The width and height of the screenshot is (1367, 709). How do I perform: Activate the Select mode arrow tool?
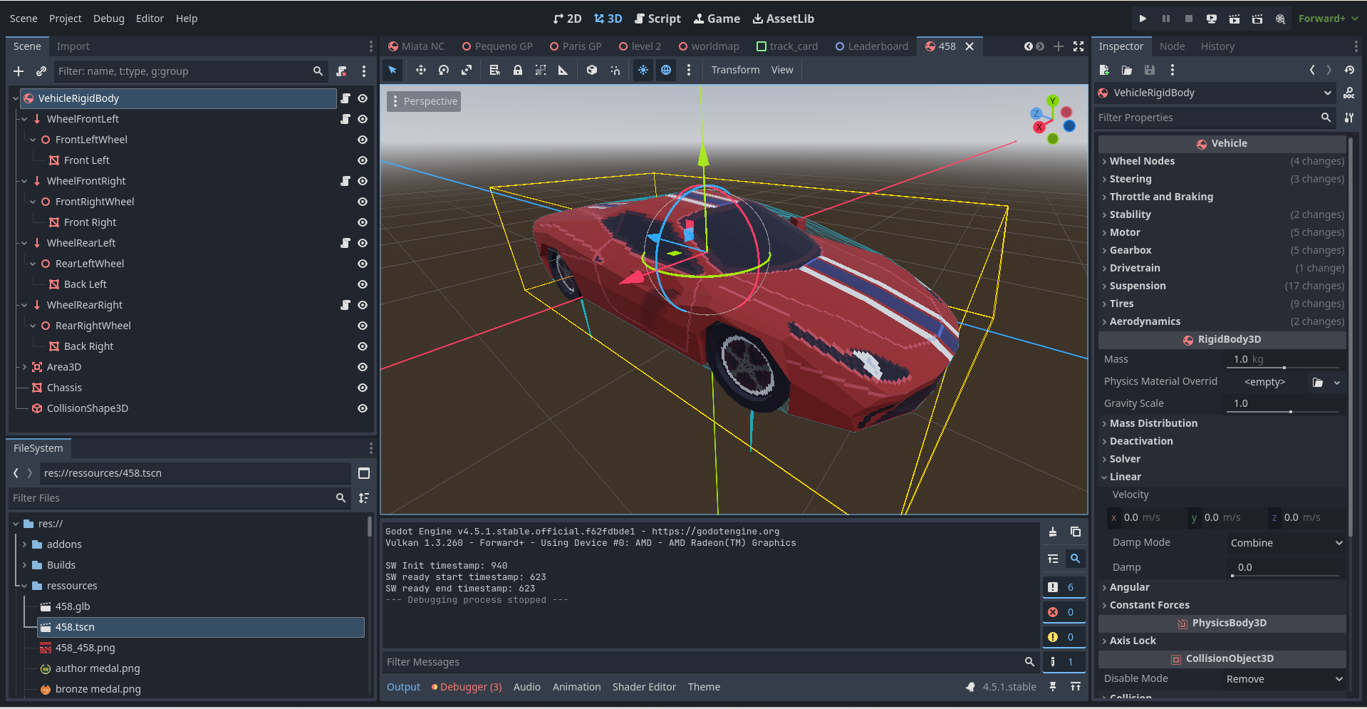click(393, 70)
